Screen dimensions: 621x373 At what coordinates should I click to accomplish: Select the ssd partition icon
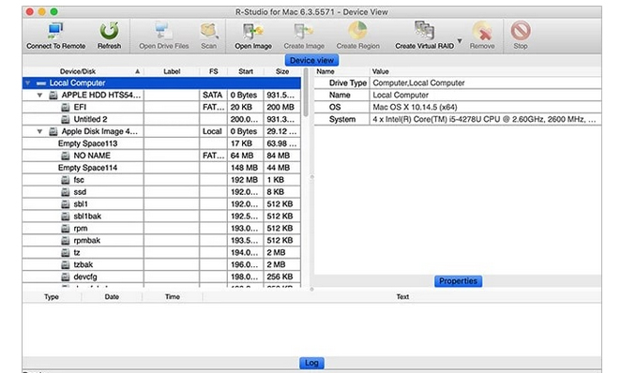tap(66, 192)
